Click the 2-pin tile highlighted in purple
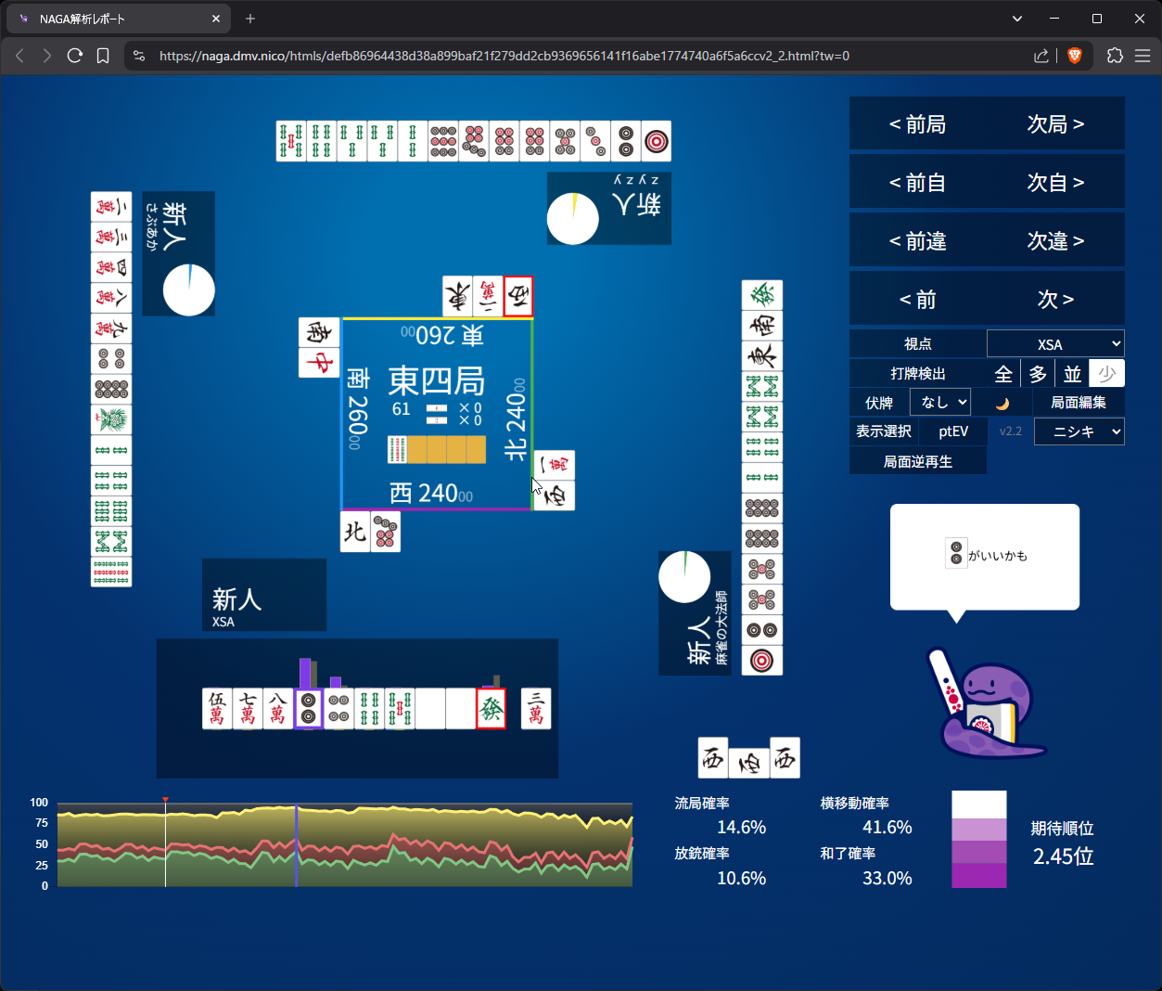1162x991 pixels. pos(308,709)
